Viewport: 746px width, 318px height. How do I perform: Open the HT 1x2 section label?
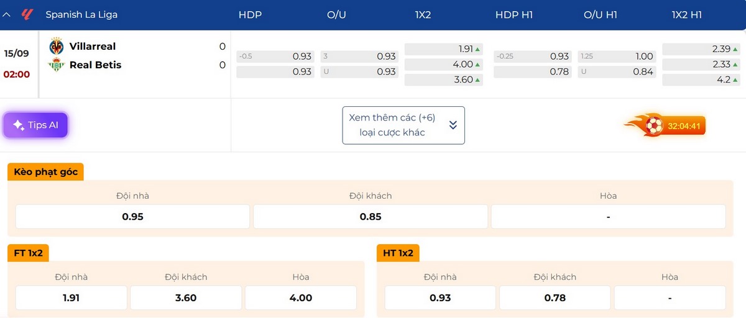(398, 253)
